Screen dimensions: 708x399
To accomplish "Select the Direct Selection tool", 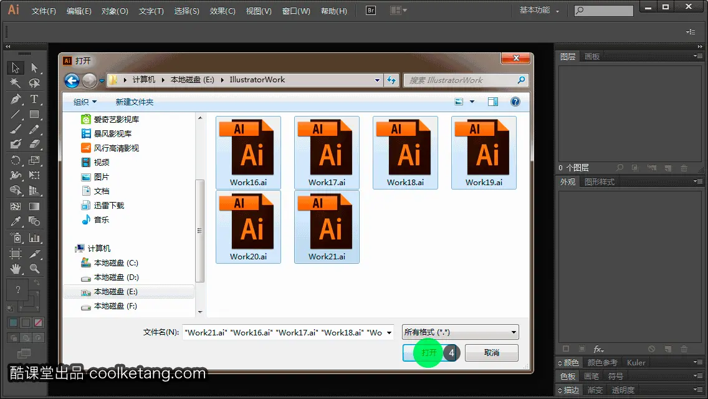I will tap(34, 68).
